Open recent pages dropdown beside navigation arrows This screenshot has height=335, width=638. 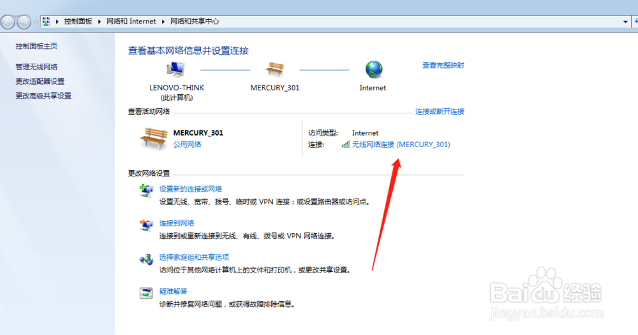pos(35,22)
